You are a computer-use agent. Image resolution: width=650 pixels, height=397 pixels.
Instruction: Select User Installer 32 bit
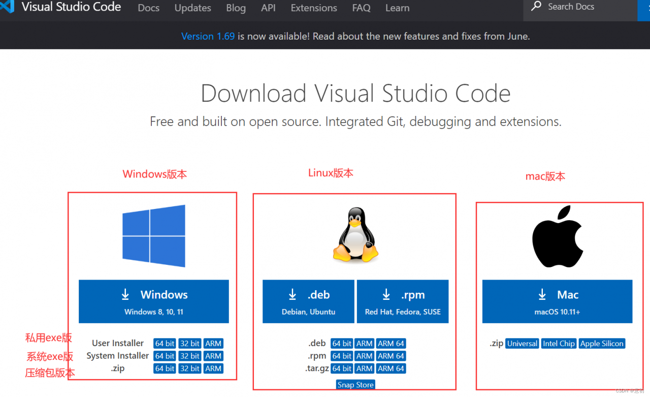point(190,344)
